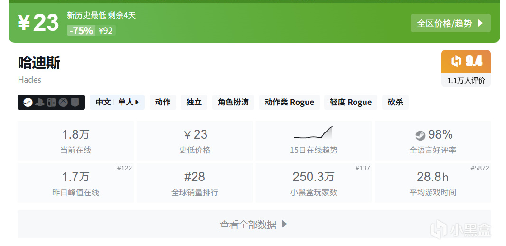
Task: Select the 砍杀 tag
Action: click(x=395, y=102)
